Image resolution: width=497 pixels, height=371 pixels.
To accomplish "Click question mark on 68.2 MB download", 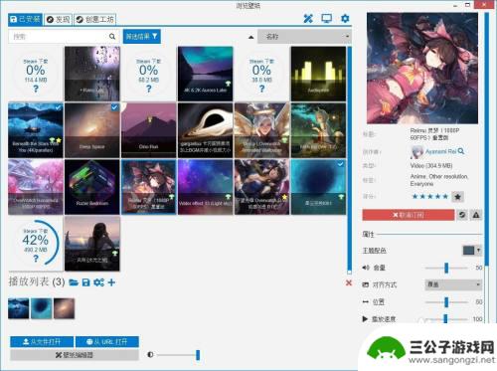I will click(149, 89).
